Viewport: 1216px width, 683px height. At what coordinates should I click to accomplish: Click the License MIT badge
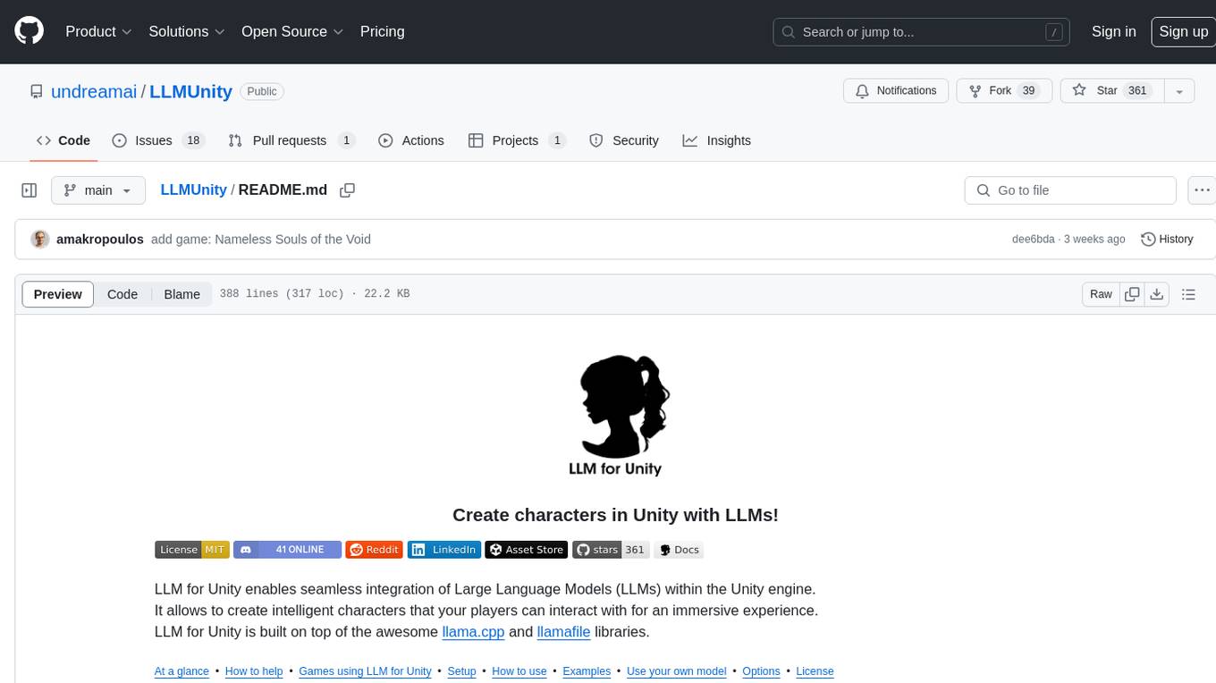(x=192, y=550)
